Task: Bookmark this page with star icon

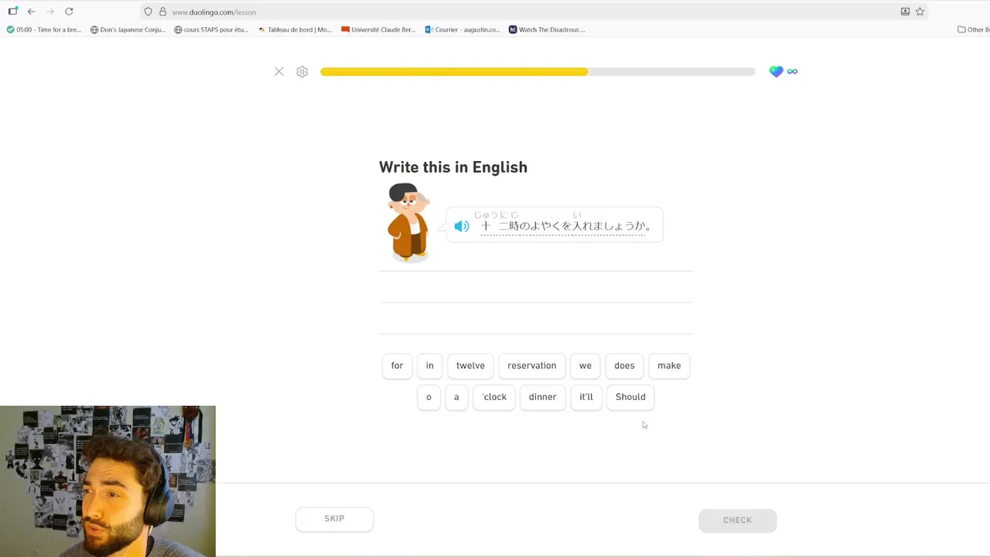Action: [920, 12]
